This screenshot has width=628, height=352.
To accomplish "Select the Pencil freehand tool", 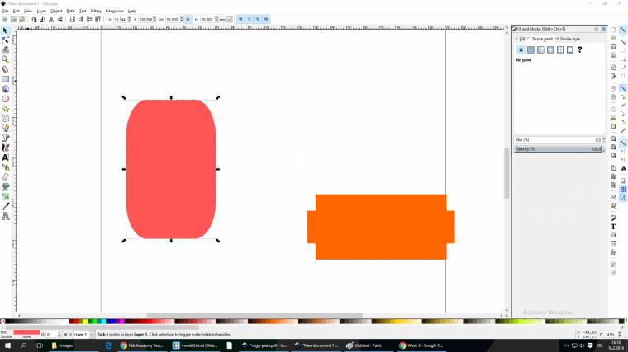I will pyautogui.click(x=5, y=128).
